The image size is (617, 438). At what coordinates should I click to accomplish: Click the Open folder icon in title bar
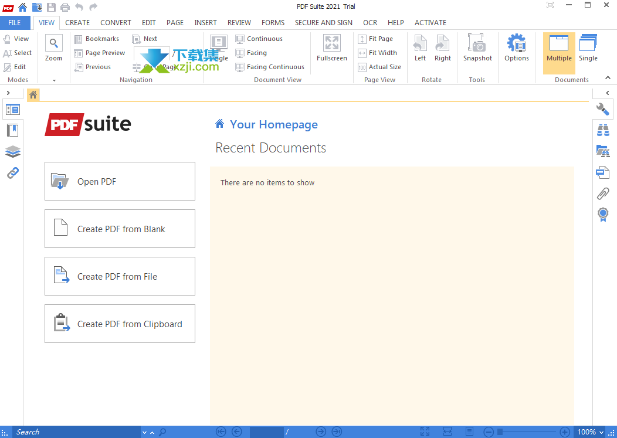click(37, 6)
